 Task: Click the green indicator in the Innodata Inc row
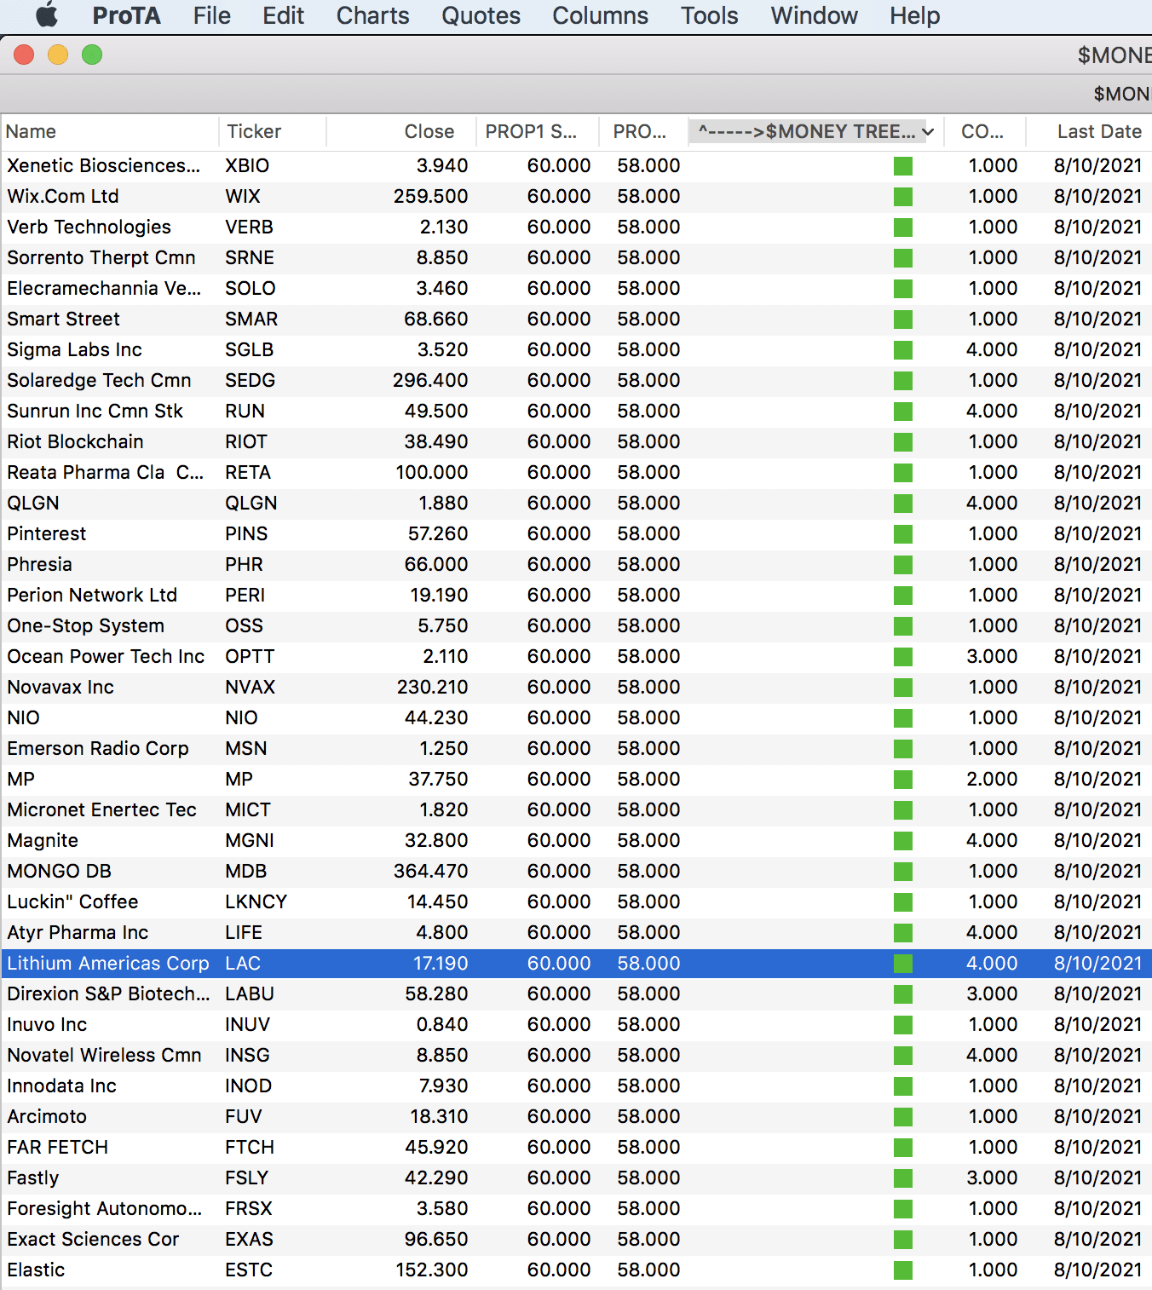coord(903,1086)
